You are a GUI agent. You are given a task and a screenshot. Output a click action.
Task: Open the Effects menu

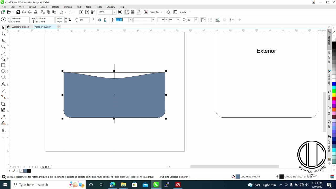point(55,7)
